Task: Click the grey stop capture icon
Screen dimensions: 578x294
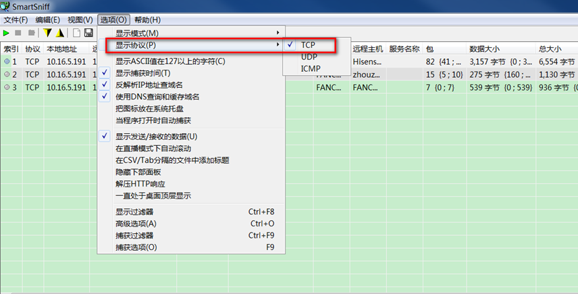Action: (18, 33)
